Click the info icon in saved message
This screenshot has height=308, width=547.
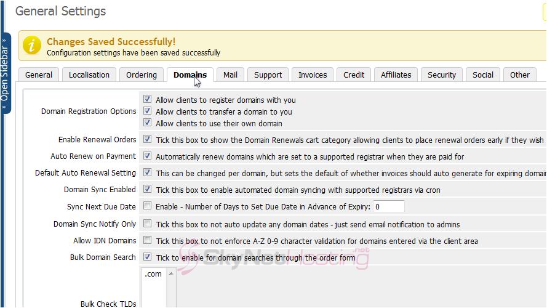[32, 46]
